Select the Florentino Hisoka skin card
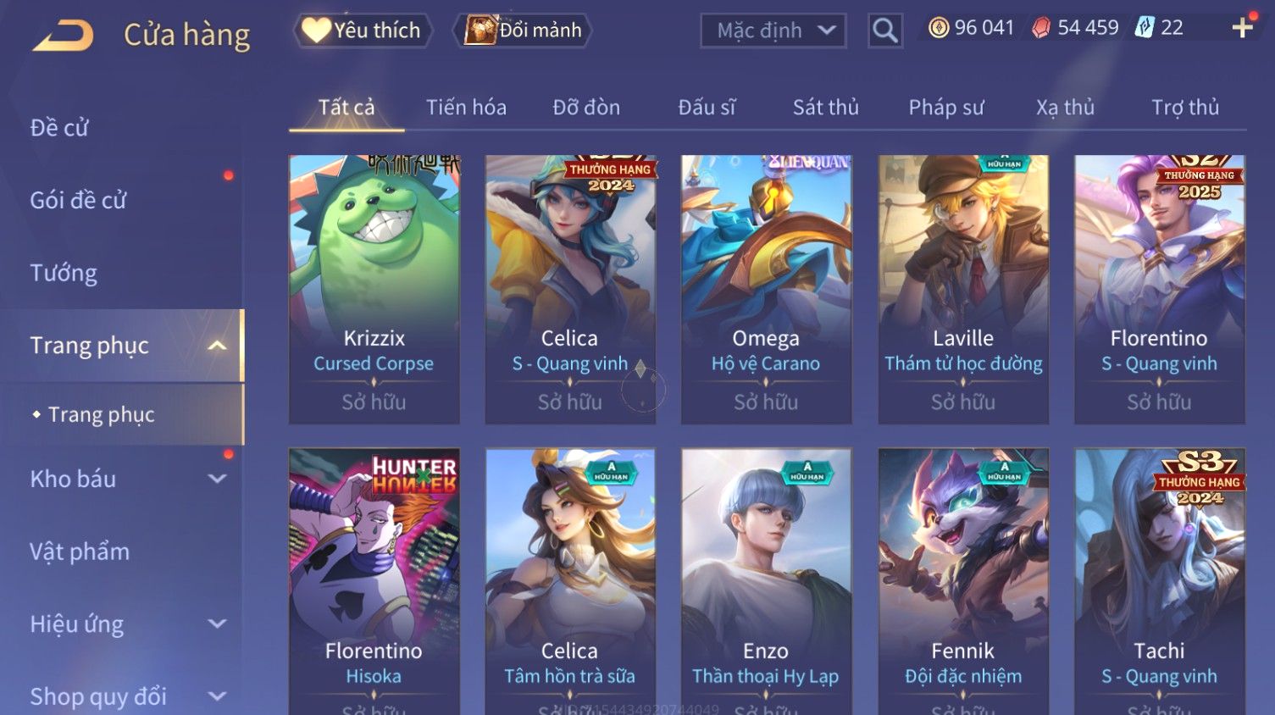Image resolution: width=1275 pixels, height=715 pixels. click(374, 581)
